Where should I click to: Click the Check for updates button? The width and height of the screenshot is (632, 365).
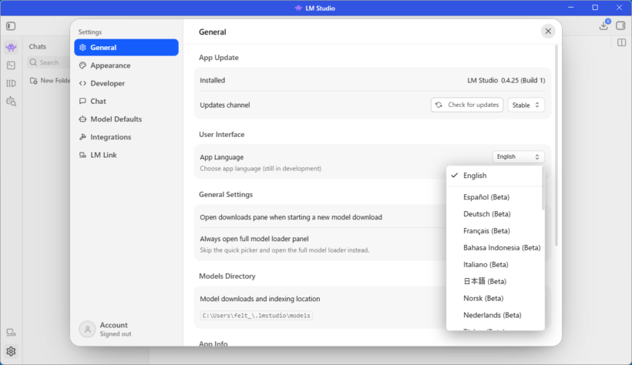coord(467,105)
